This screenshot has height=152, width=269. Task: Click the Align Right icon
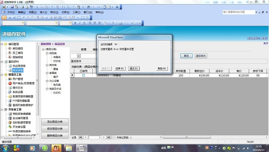[x=99, y=23]
